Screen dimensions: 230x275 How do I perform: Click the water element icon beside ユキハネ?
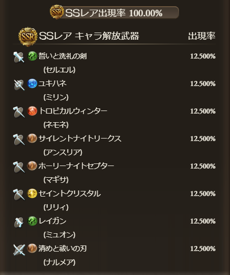click(x=32, y=84)
